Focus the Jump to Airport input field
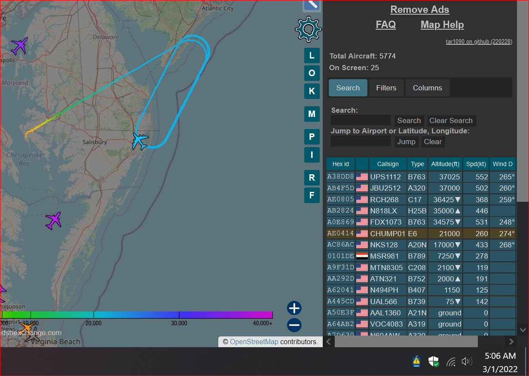 361,142
